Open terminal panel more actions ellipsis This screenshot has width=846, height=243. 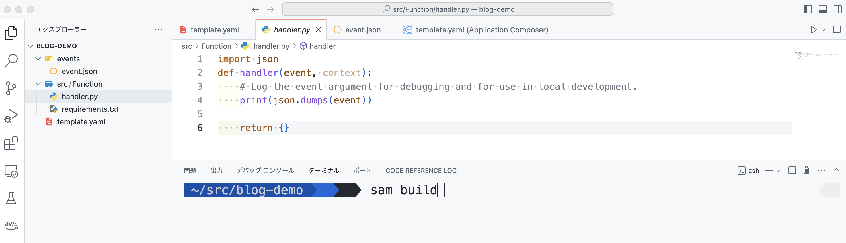(x=821, y=171)
